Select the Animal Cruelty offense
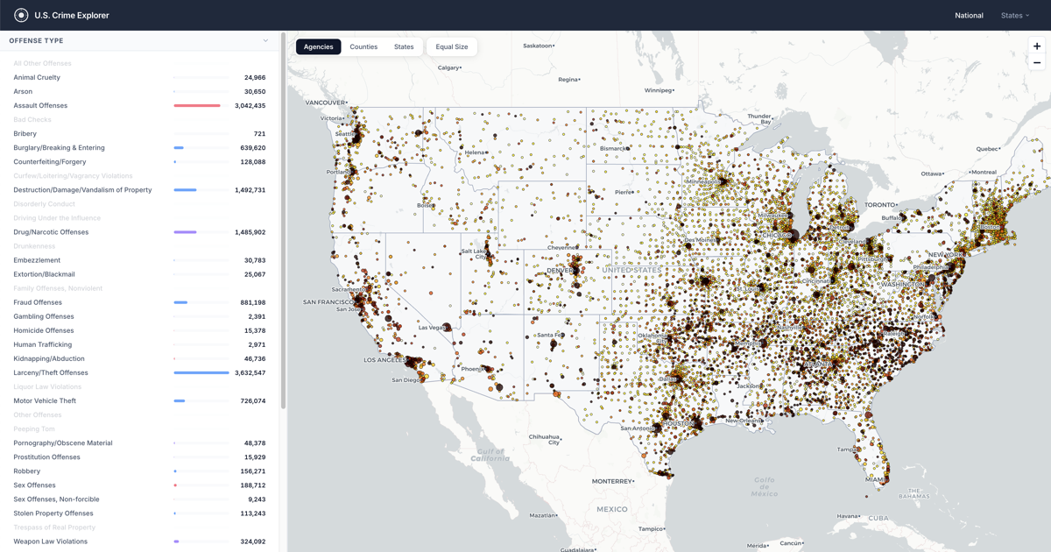The height and width of the screenshot is (552, 1051). coord(139,77)
